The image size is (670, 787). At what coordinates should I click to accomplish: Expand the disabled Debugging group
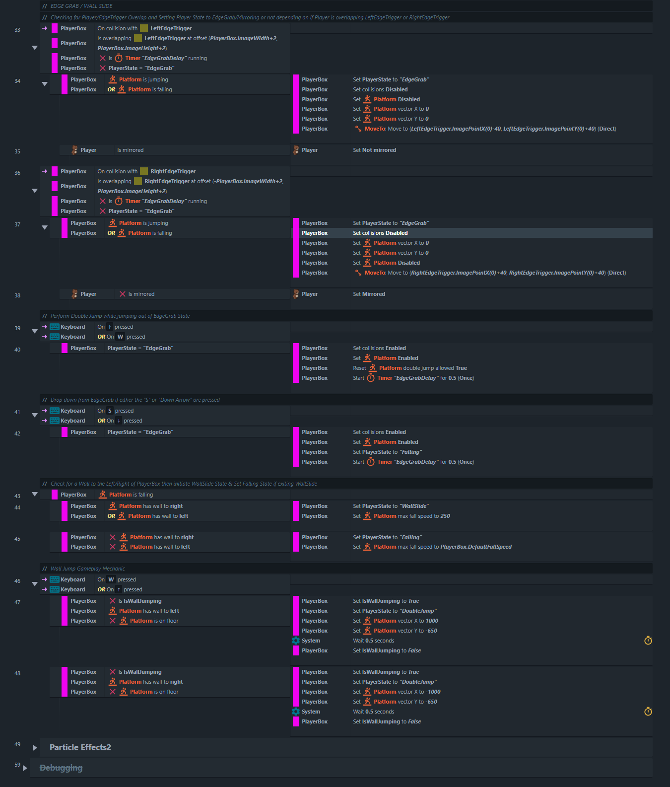click(x=25, y=768)
